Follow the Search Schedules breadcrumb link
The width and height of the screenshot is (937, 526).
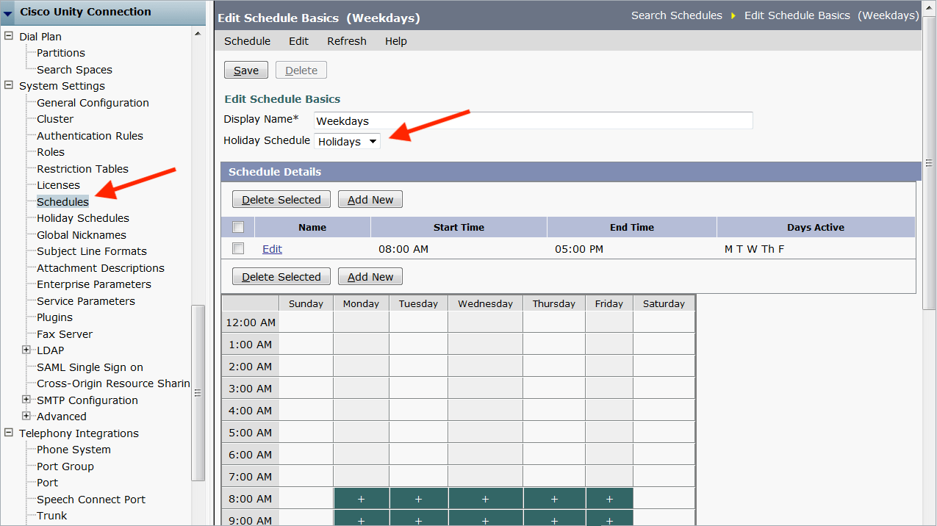(677, 15)
